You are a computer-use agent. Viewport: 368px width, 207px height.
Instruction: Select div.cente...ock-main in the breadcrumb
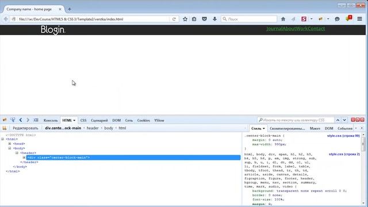coord(63,128)
